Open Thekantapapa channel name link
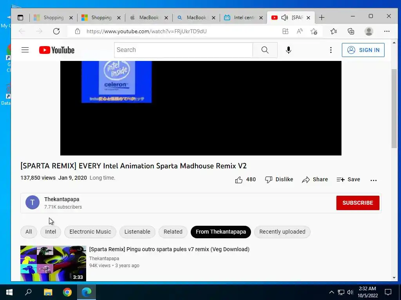 (x=61, y=199)
